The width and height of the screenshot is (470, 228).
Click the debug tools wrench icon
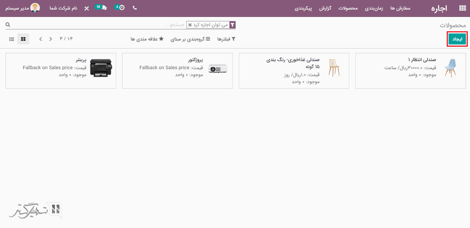(x=86, y=8)
